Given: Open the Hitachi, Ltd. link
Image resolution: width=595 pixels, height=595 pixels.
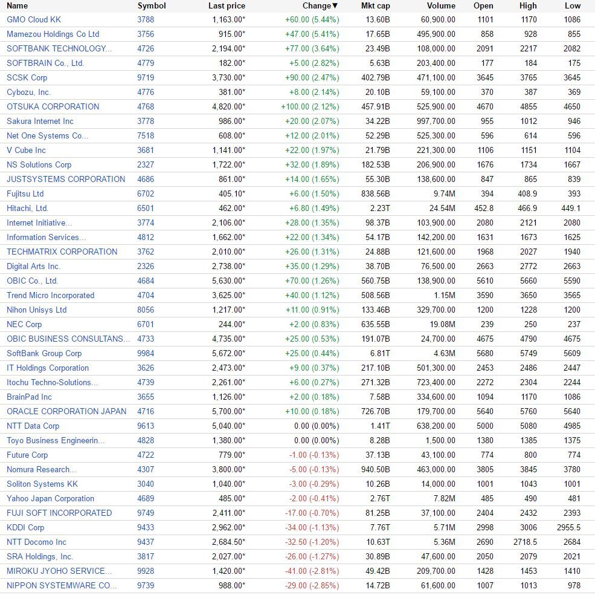Looking at the screenshot, I should click(x=27, y=208).
